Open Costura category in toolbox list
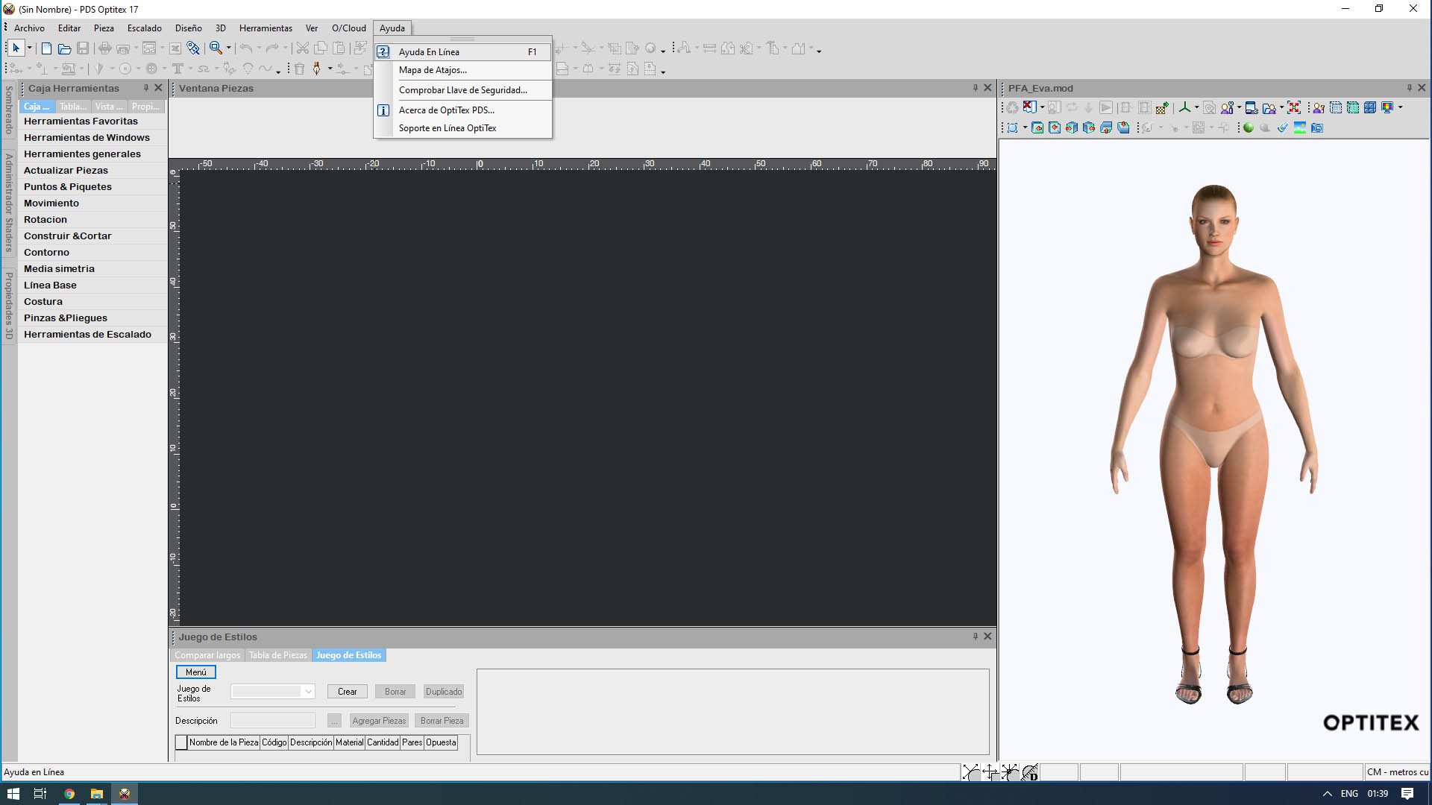This screenshot has width=1432, height=805. [x=43, y=302]
